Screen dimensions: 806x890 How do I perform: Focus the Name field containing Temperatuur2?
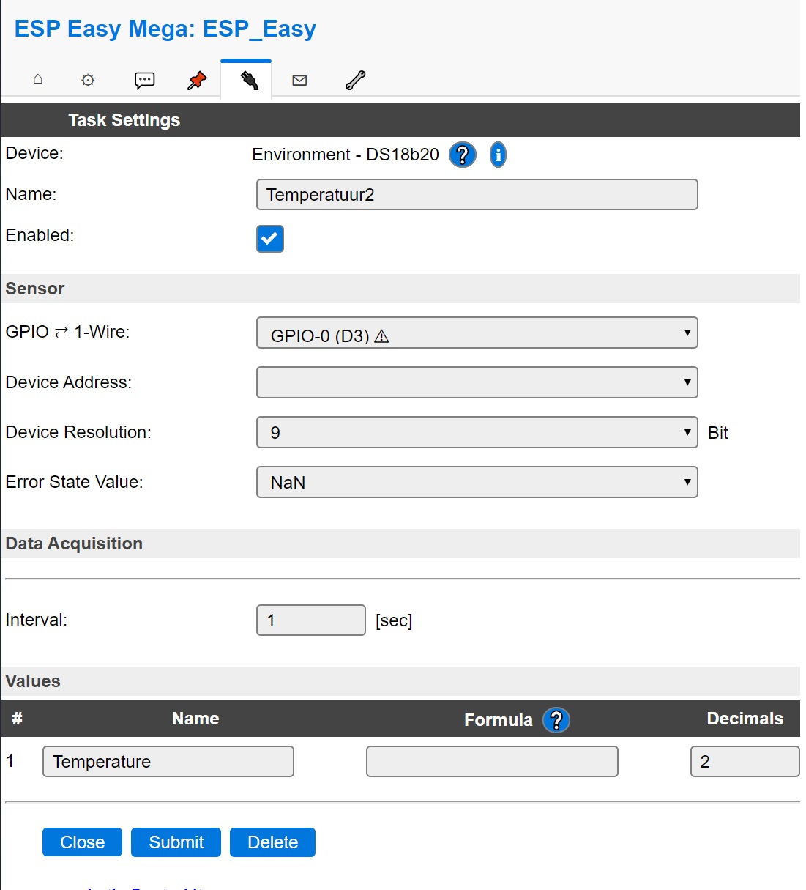[x=477, y=195]
